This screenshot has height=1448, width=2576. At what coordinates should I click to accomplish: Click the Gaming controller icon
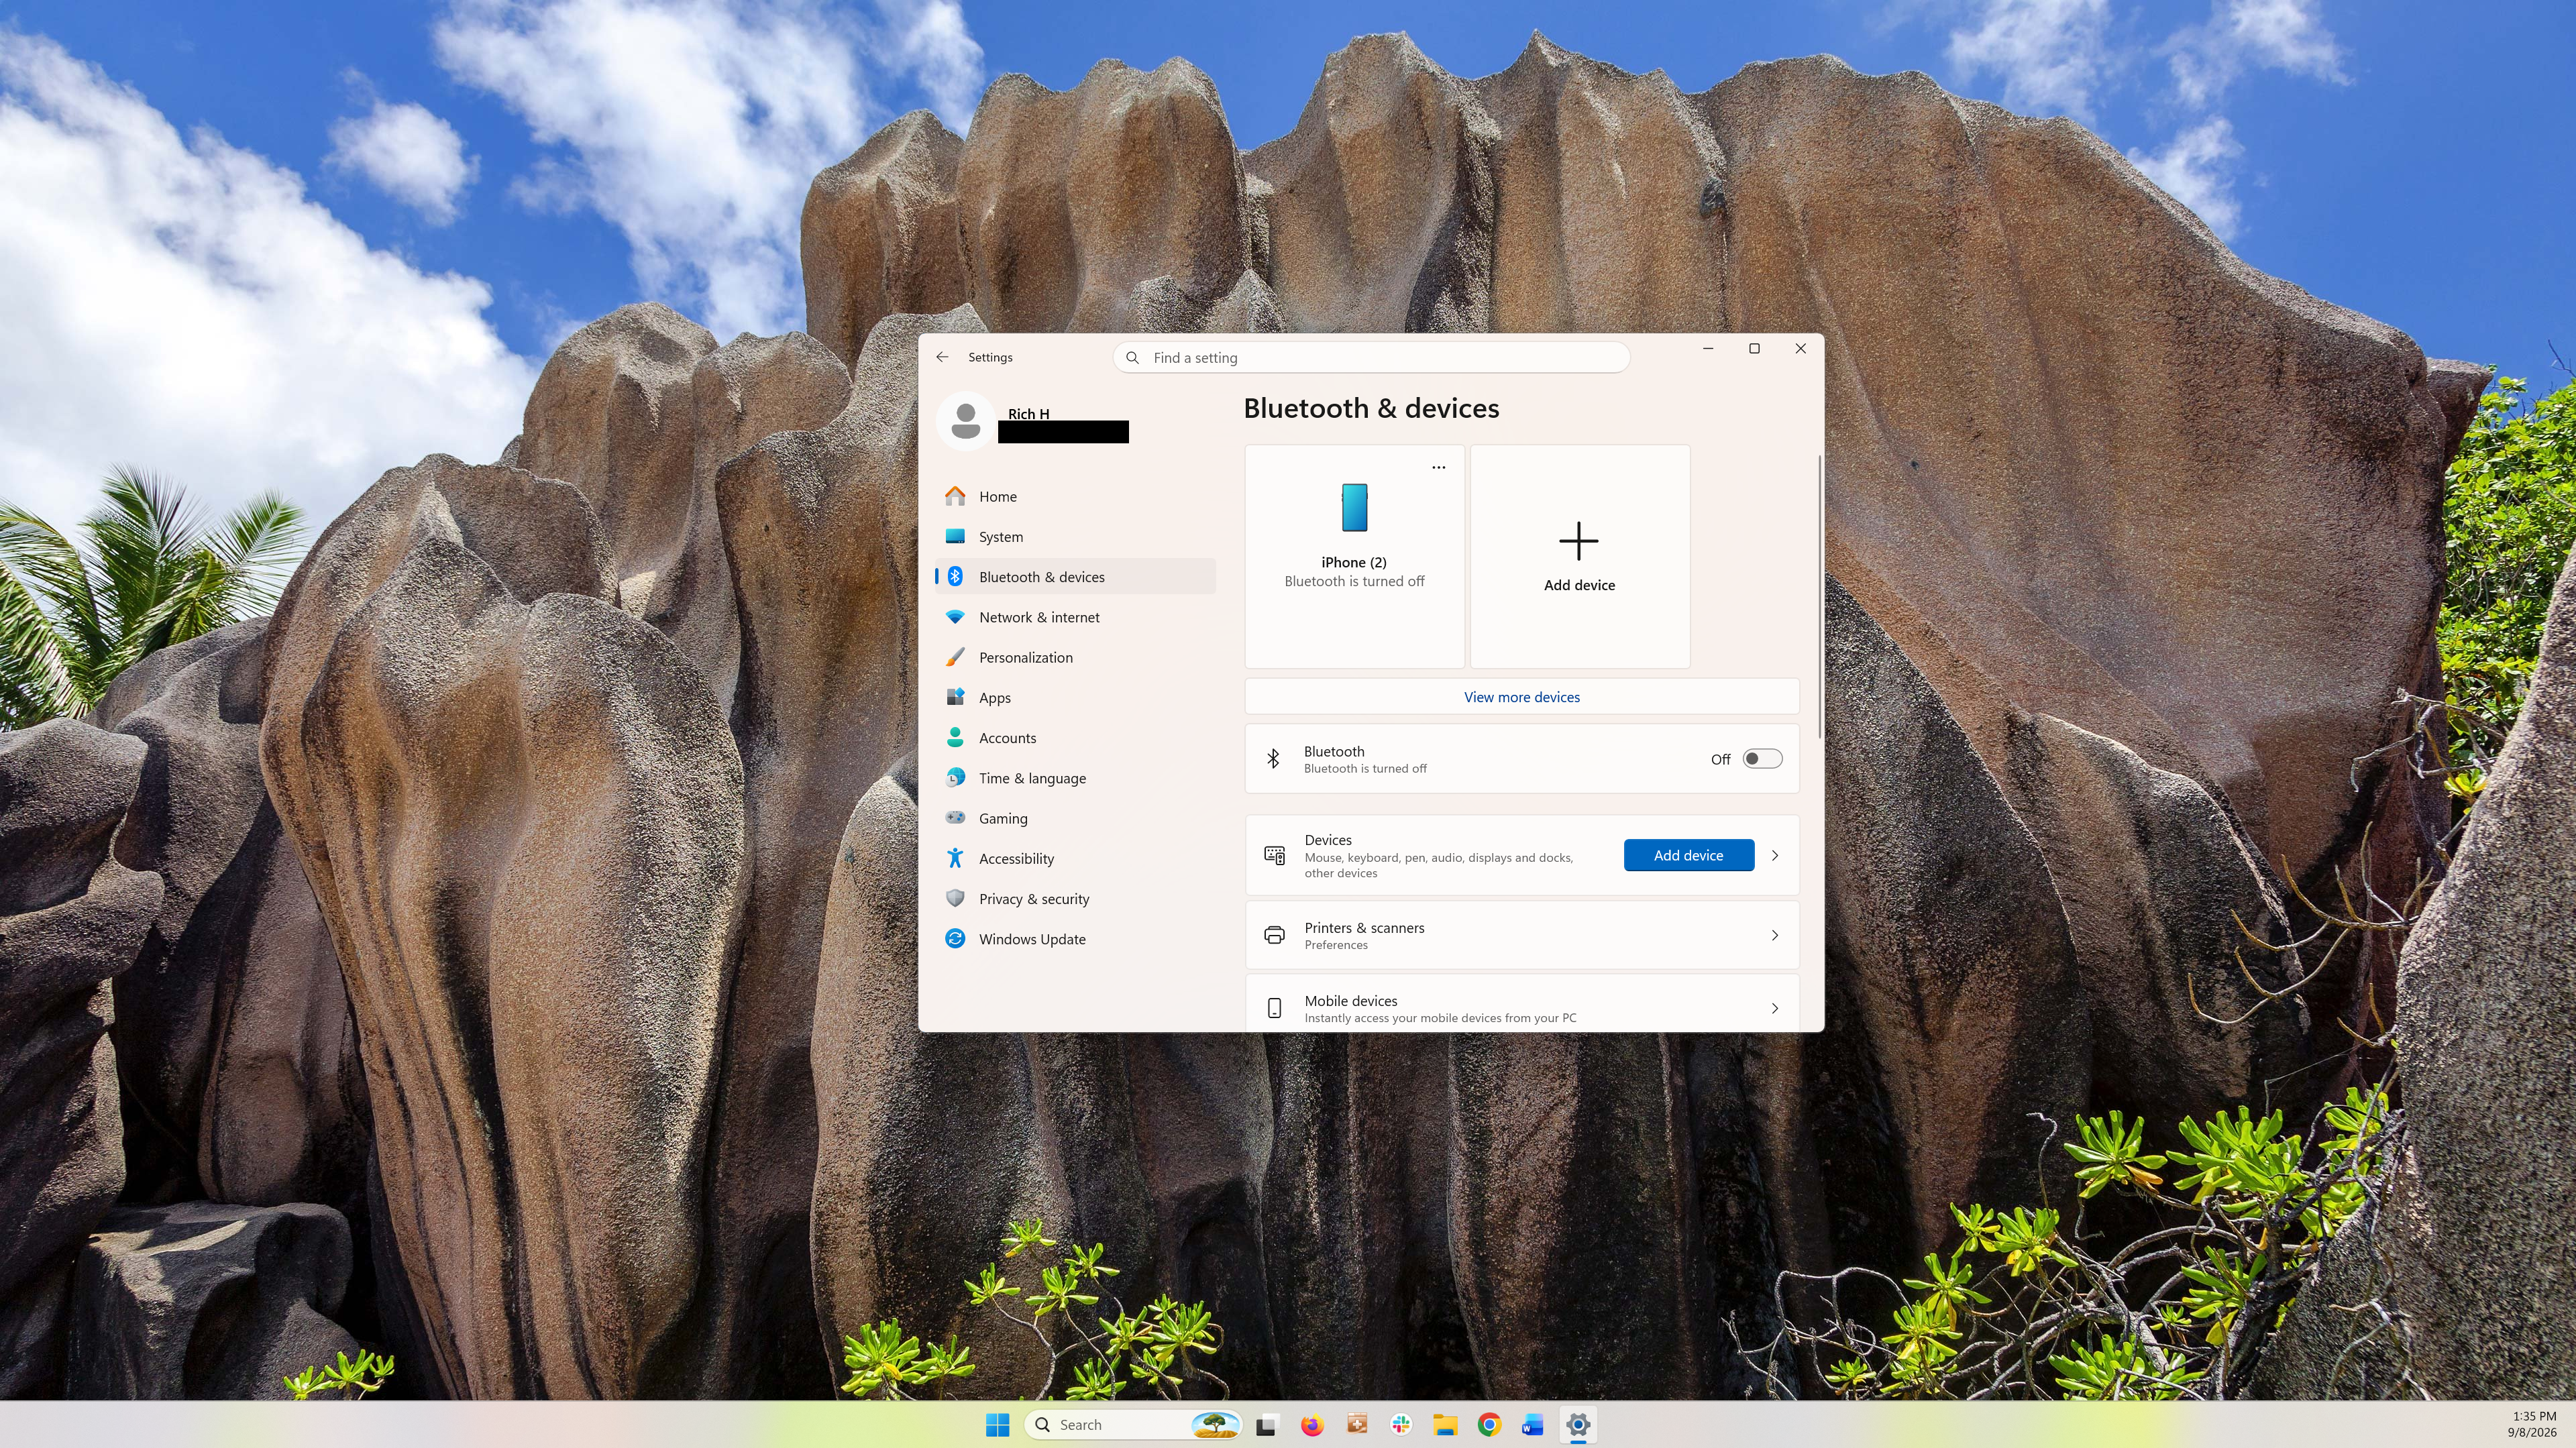(x=955, y=818)
